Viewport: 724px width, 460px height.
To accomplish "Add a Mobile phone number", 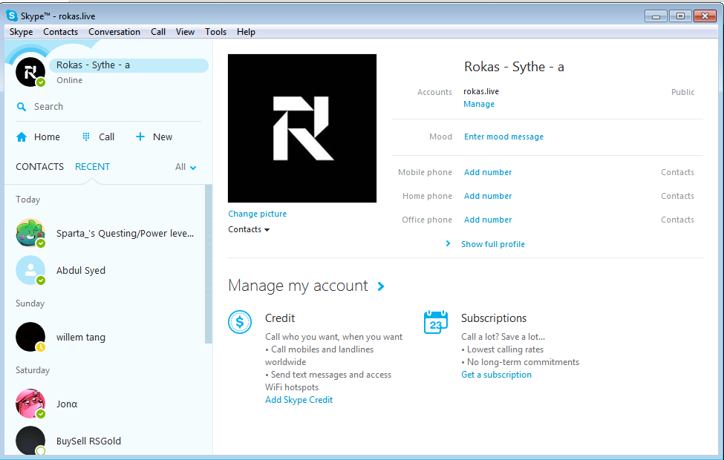I will pyautogui.click(x=488, y=172).
